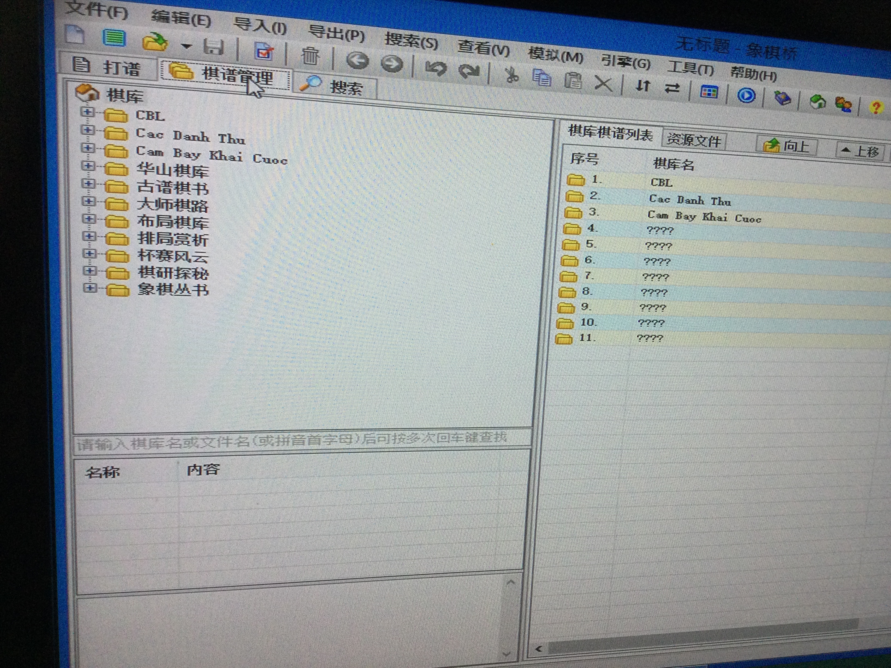891x668 pixels.
Task: Expand the 象棋丛书 tree node
Action: (x=90, y=288)
